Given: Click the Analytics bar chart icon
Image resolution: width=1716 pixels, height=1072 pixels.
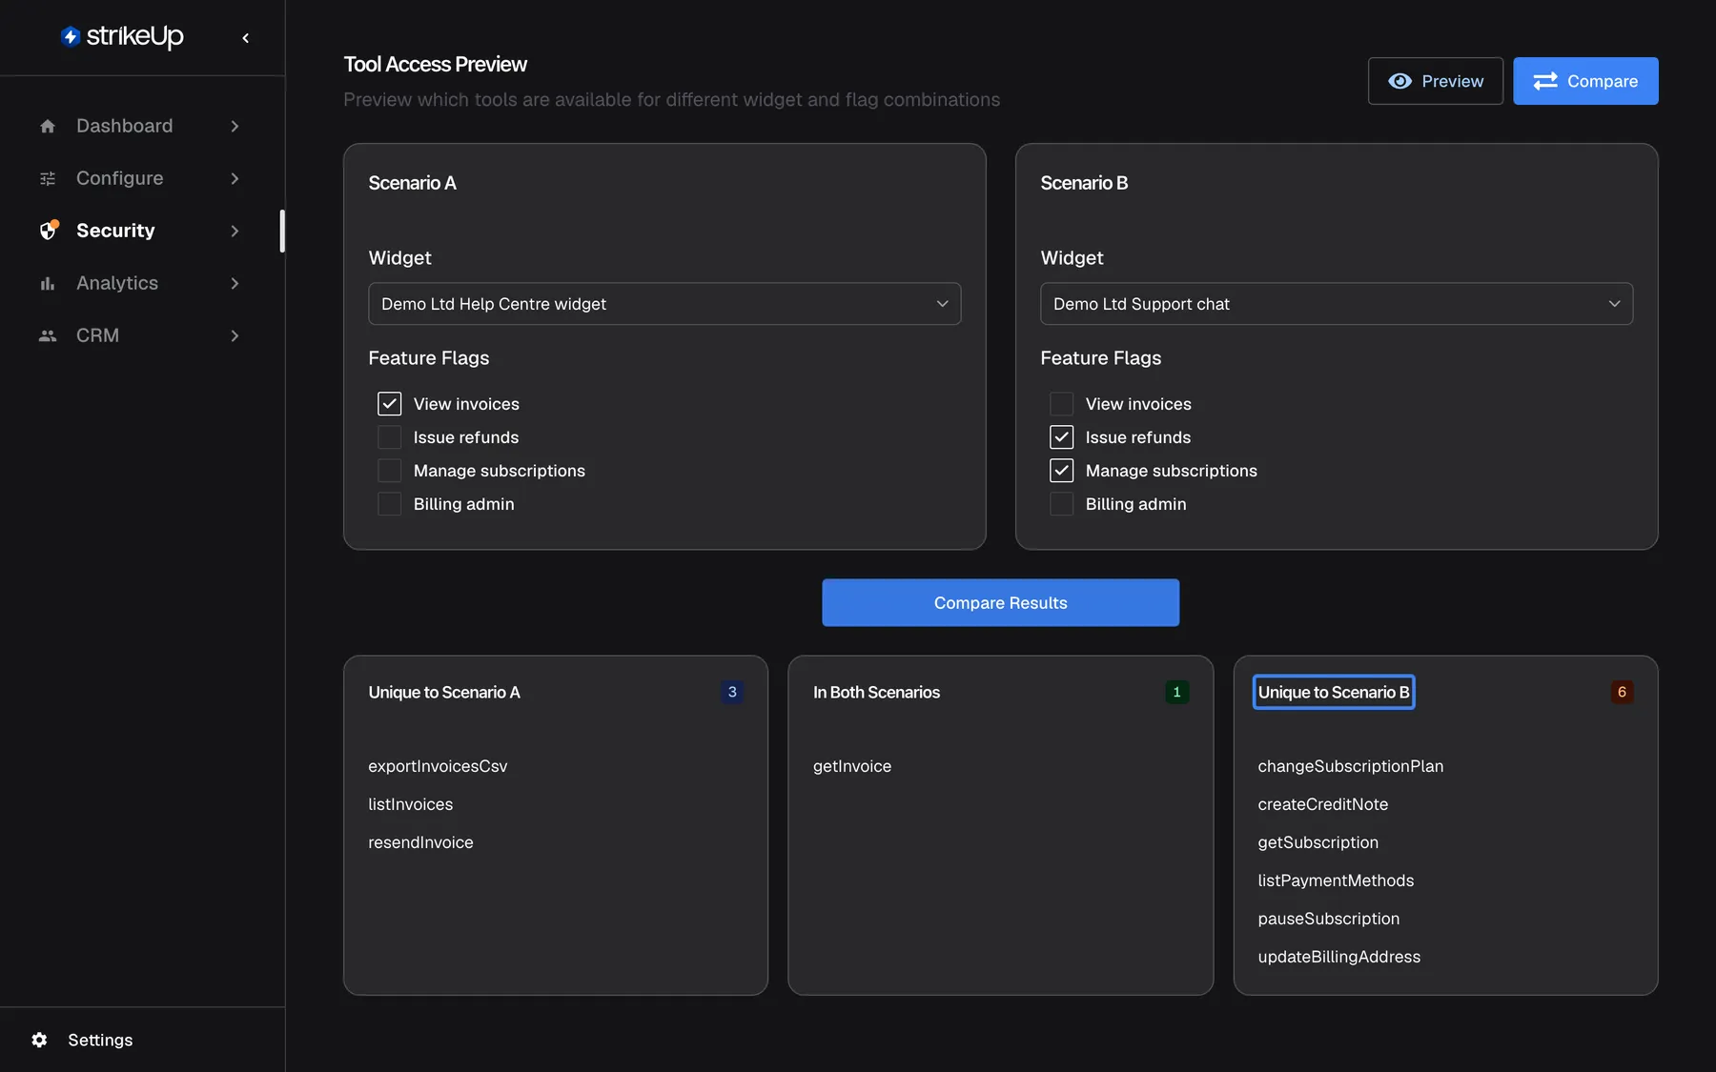Looking at the screenshot, I should click(x=48, y=283).
